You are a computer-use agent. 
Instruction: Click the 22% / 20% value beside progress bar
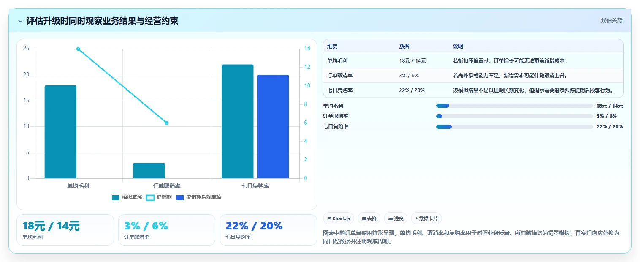point(610,126)
